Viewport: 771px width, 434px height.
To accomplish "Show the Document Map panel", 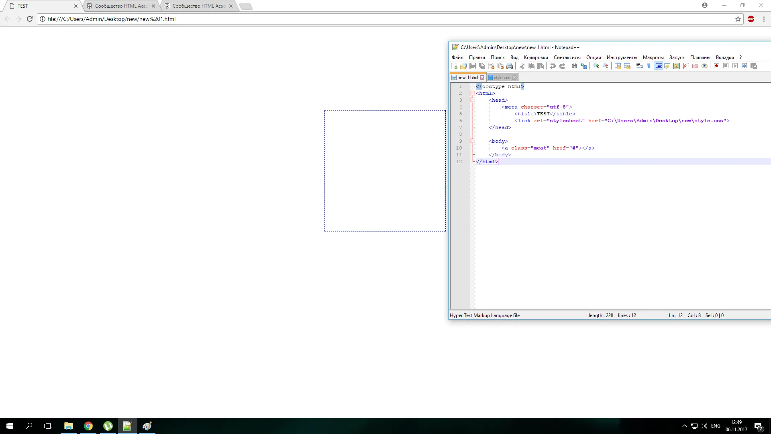I will tap(677, 66).
